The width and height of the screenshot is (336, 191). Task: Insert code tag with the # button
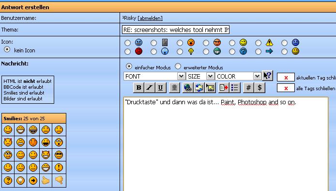pyautogui.click(x=248, y=88)
